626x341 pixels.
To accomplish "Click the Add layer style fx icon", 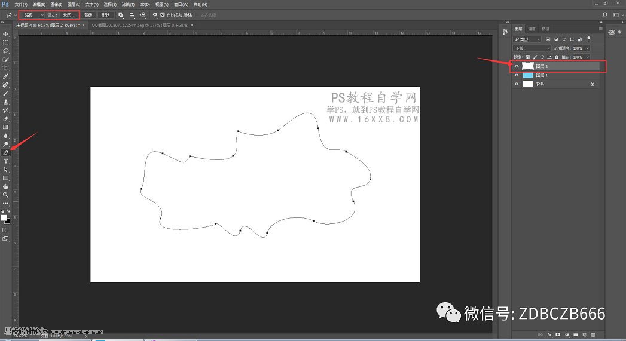I will 549,334.
